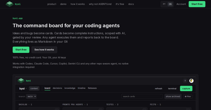Click the hero headline text
Image resolution: width=211 pixels, height=110 pixels.
[x=66, y=25]
